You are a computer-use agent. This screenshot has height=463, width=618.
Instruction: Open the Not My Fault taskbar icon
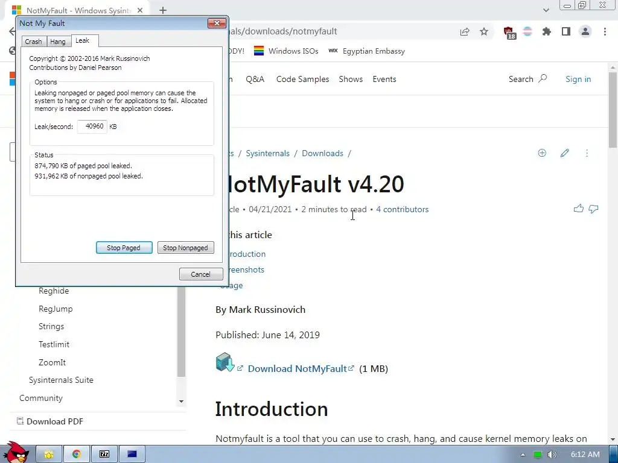point(132,455)
